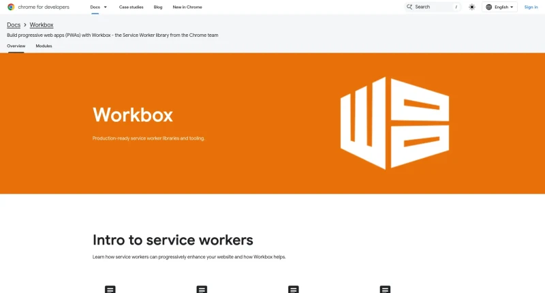Viewport: 545px width, 293px height.
Task: Toggle the light/dark theme sun icon
Action: (x=471, y=7)
